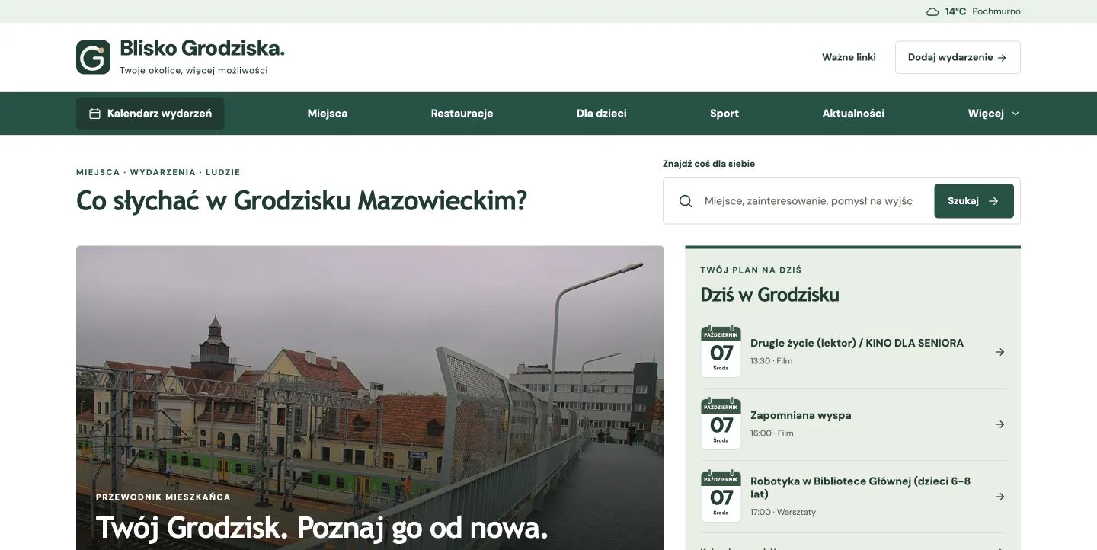
Task: Click the 17:00 · Warsztaty event details
Action: click(x=783, y=512)
